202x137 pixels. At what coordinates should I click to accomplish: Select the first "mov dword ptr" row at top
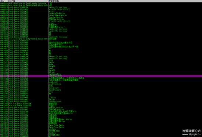tap(101, 3)
